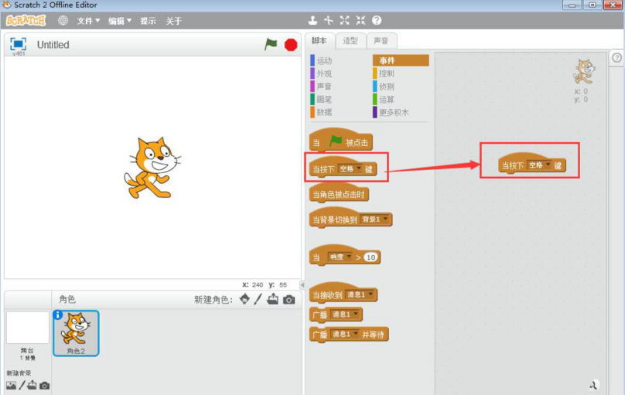Screen dimensions: 625x395
Task: Paint a new sprite
Action: [x=258, y=299]
